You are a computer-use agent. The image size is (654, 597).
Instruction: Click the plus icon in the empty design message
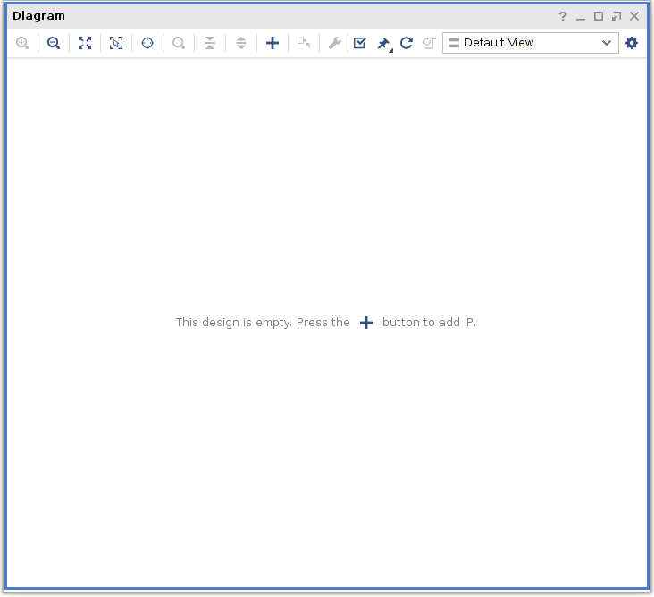[x=366, y=323]
